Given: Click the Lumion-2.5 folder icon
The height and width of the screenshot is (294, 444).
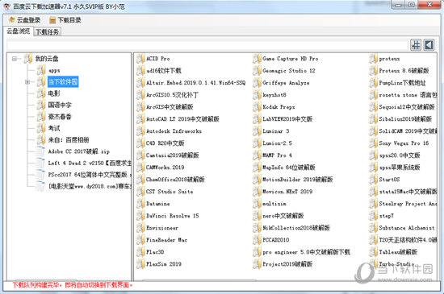Looking at the screenshot, I should (x=257, y=143).
